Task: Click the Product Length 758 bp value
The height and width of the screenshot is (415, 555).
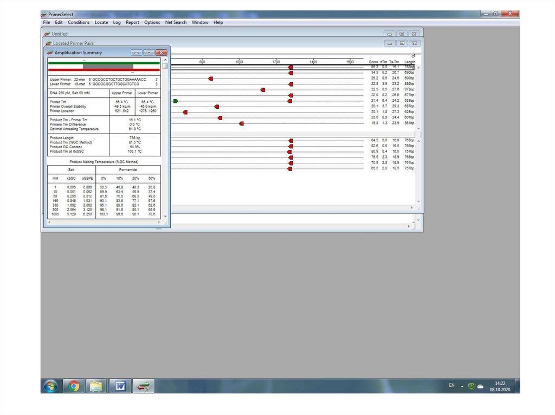Action: [x=135, y=138]
